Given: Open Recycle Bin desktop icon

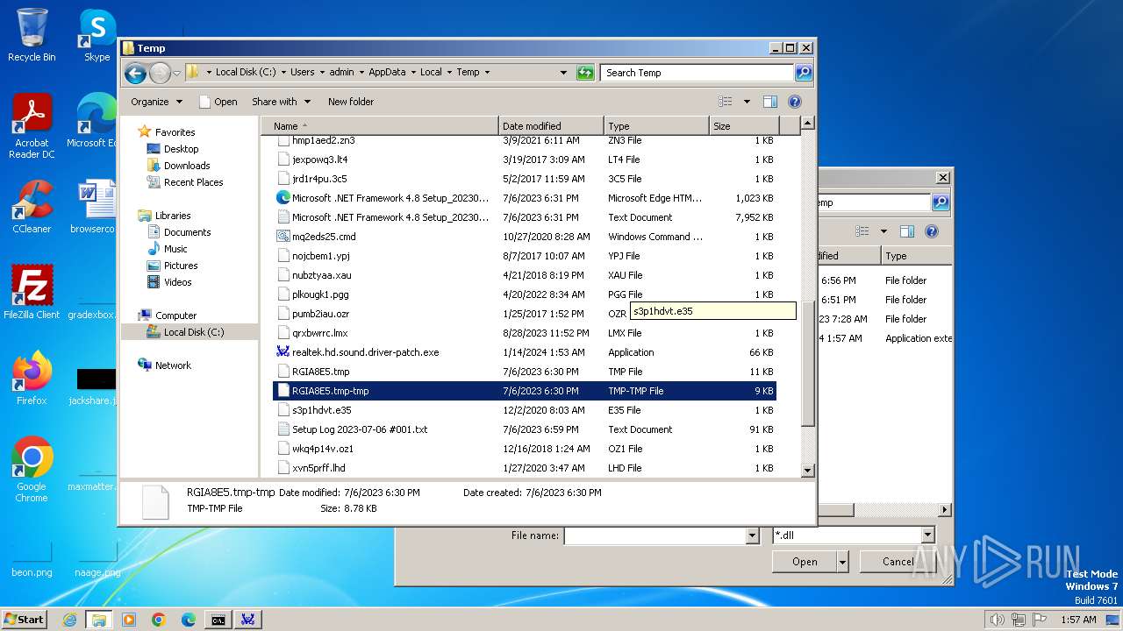Looking at the screenshot, I should click(32, 35).
